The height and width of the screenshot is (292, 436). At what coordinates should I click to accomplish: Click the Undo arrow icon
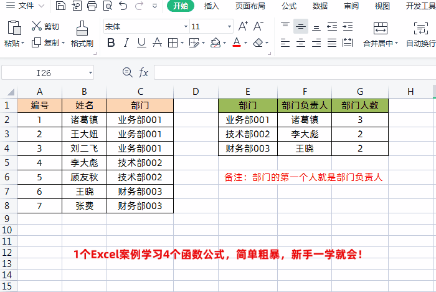coord(123,6)
